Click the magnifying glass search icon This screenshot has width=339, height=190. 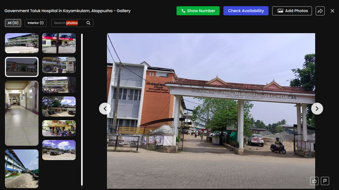coord(89,23)
